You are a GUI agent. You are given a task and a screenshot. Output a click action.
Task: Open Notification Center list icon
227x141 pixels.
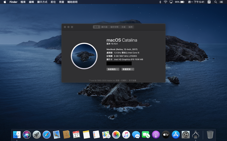pyautogui.click(x=221, y=2)
